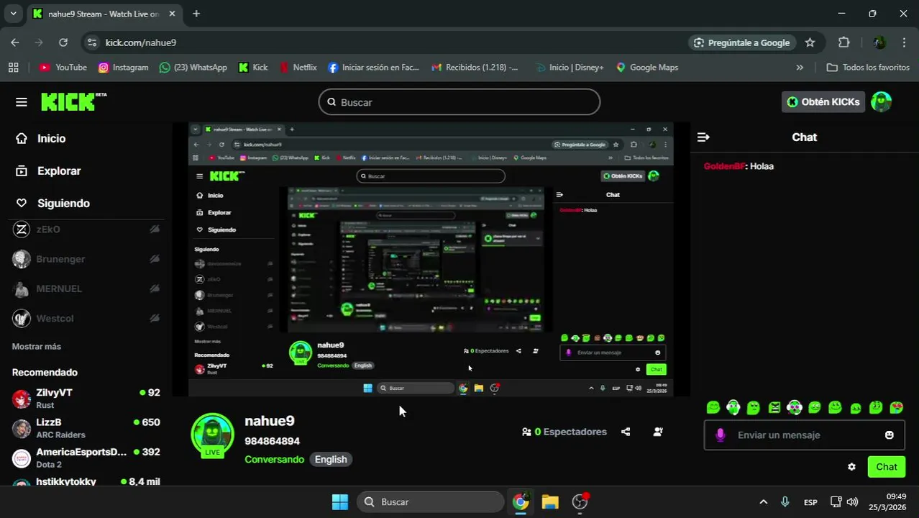Bookmark this page with the star
This screenshot has height=518, width=919.
pos(810,42)
